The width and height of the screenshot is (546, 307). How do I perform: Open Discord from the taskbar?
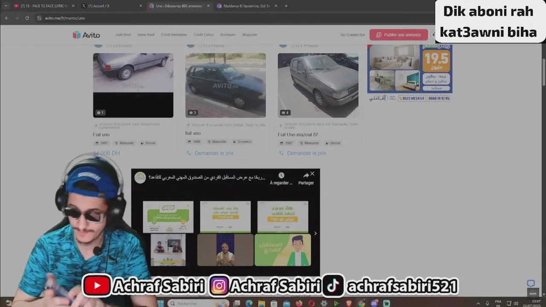tap(374, 303)
